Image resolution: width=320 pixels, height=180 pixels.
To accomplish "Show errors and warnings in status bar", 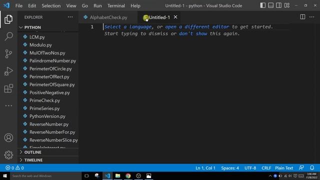I will (14, 168).
